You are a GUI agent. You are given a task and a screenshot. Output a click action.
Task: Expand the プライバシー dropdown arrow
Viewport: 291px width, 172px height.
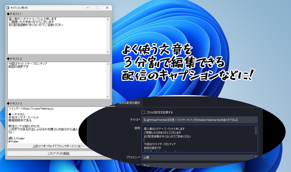pyautogui.click(x=256, y=157)
